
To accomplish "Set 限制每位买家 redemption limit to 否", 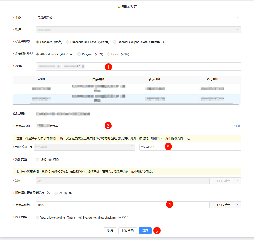I will 56,193.
